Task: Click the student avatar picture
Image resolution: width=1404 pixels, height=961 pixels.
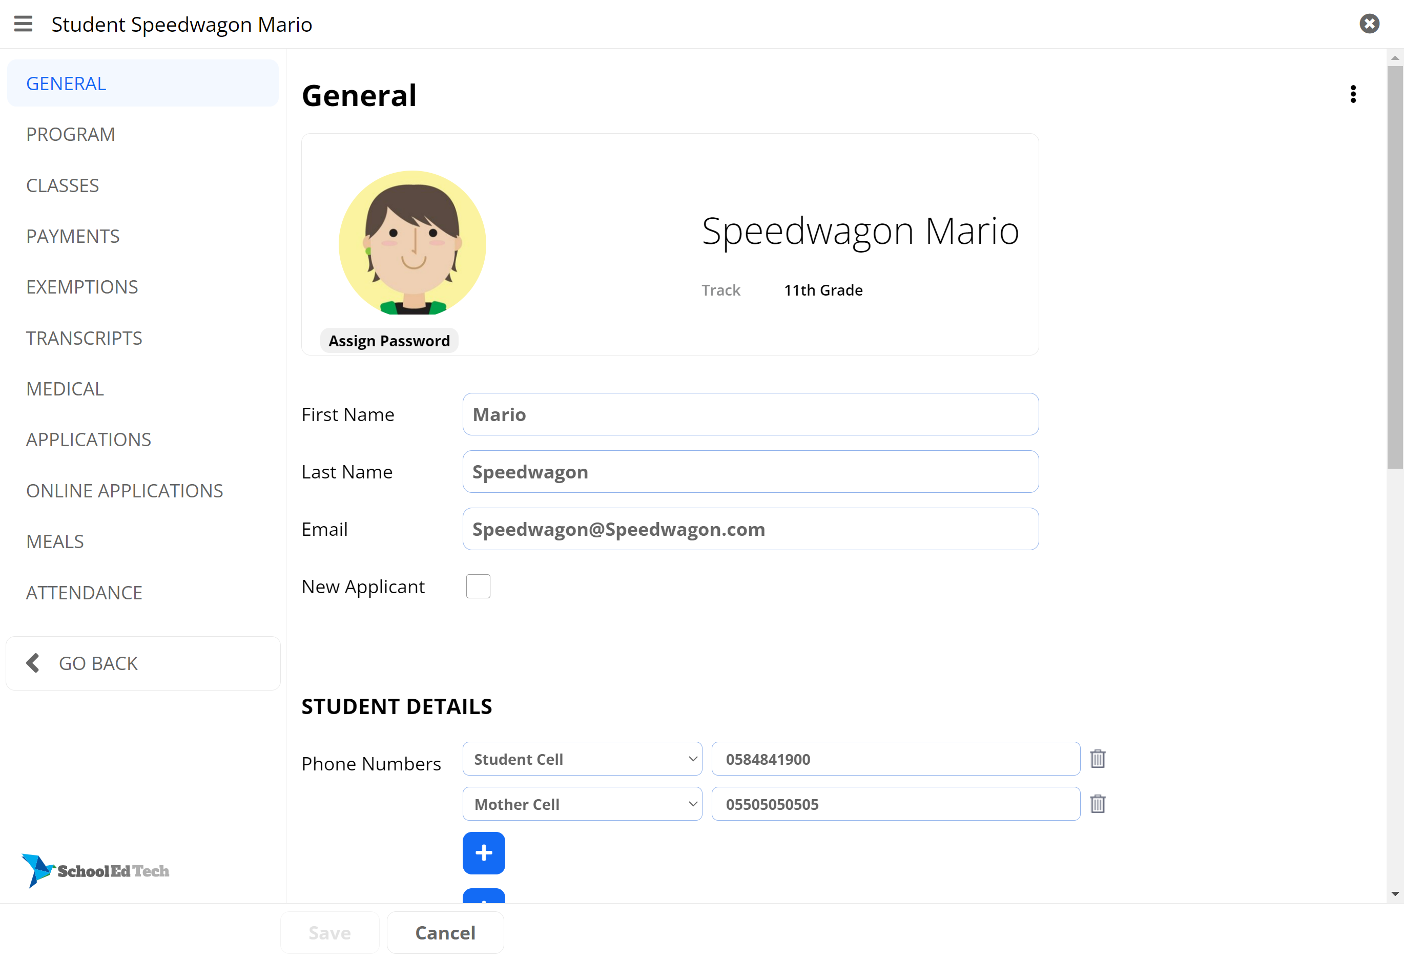Action: tap(412, 243)
